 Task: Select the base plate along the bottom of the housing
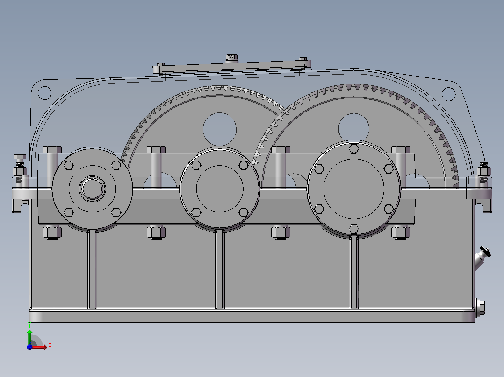(252, 316)
